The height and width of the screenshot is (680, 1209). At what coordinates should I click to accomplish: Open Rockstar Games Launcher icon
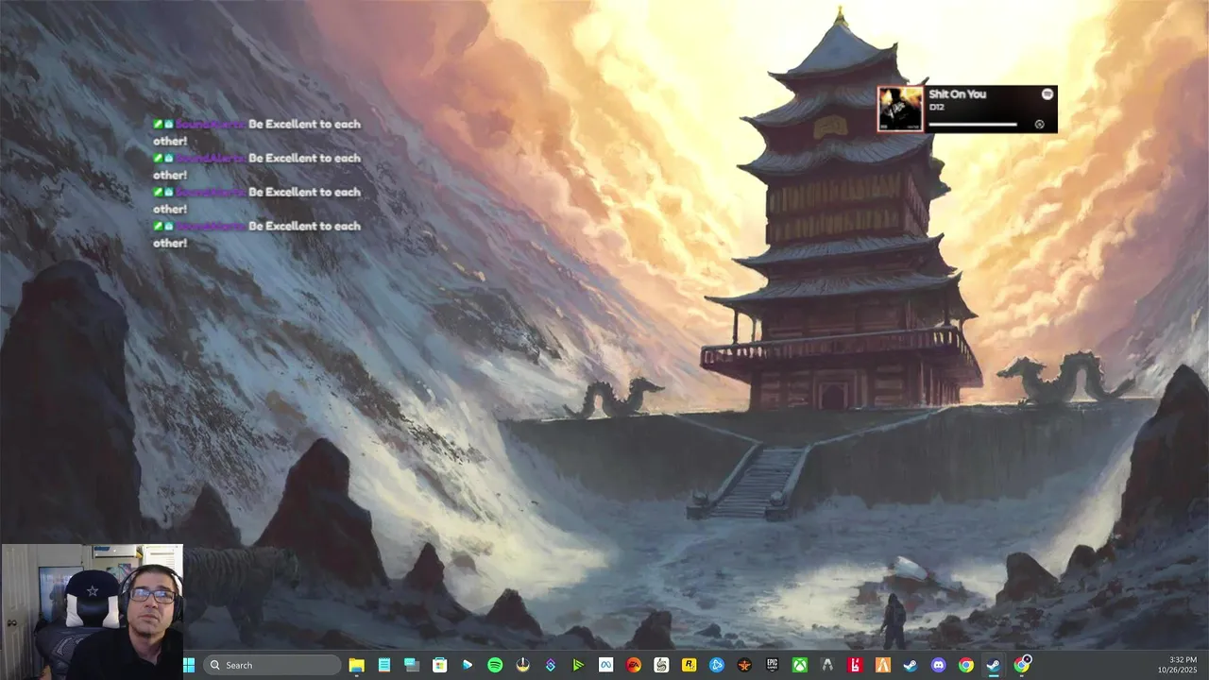click(689, 665)
